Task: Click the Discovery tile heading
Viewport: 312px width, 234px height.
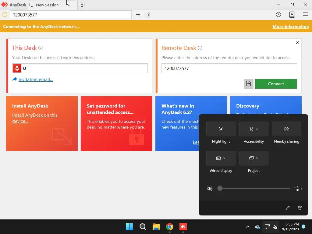Action: (x=247, y=106)
